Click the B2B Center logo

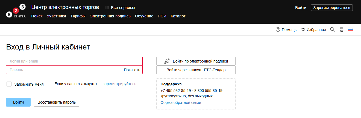pos(16,11)
